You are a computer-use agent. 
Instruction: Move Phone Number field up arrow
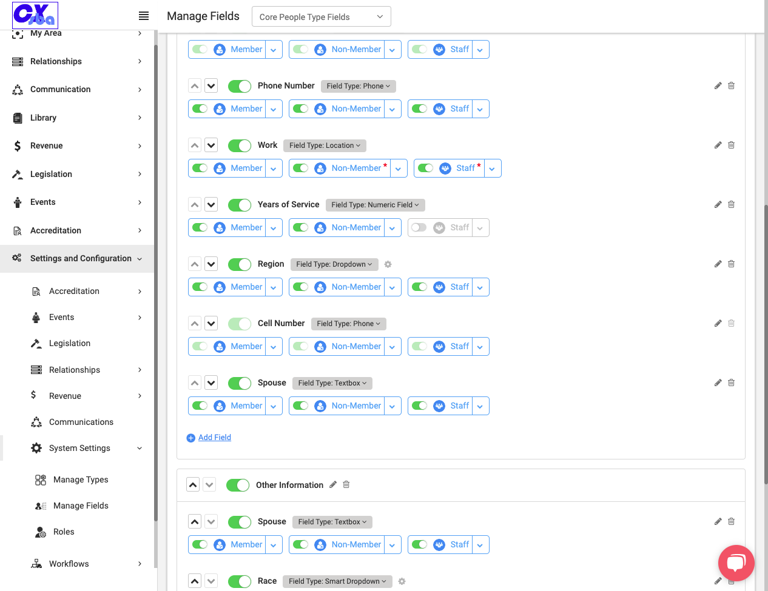194,85
